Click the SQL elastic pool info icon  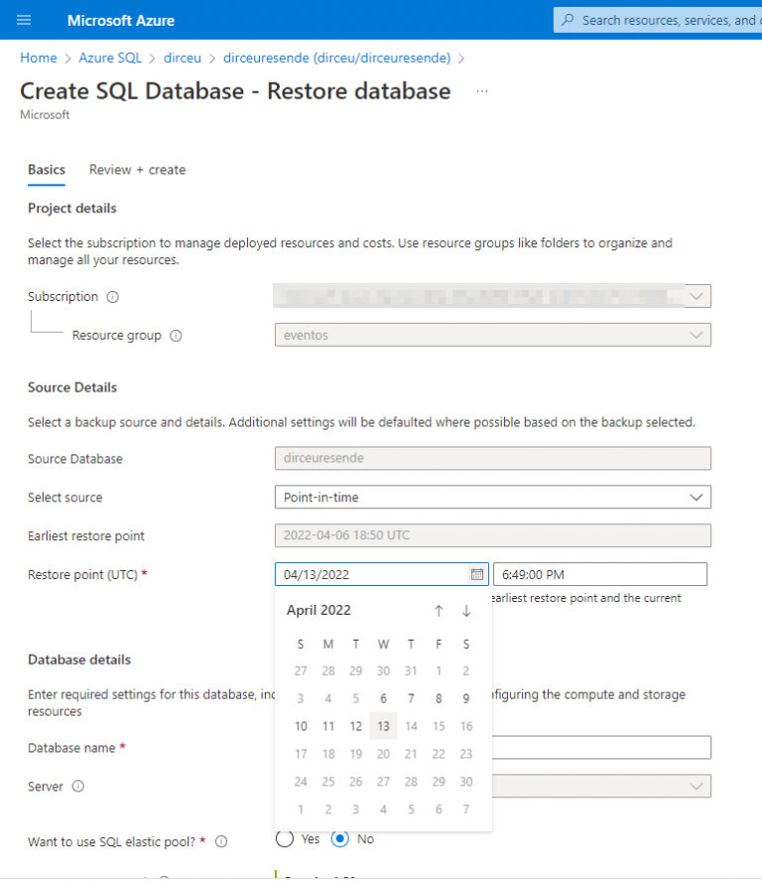[219, 839]
